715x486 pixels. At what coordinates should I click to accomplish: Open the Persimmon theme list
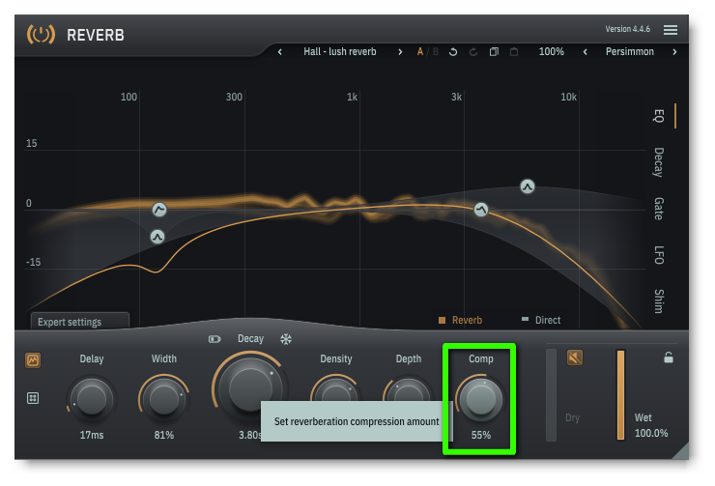click(629, 51)
